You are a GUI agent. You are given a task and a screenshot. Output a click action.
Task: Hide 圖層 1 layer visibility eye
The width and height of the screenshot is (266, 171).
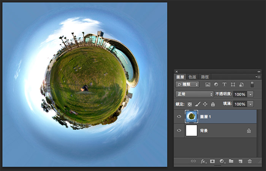(x=179, y=117)
